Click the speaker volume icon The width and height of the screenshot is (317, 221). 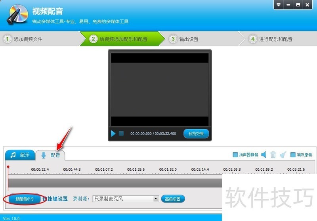tap(264, 155)
